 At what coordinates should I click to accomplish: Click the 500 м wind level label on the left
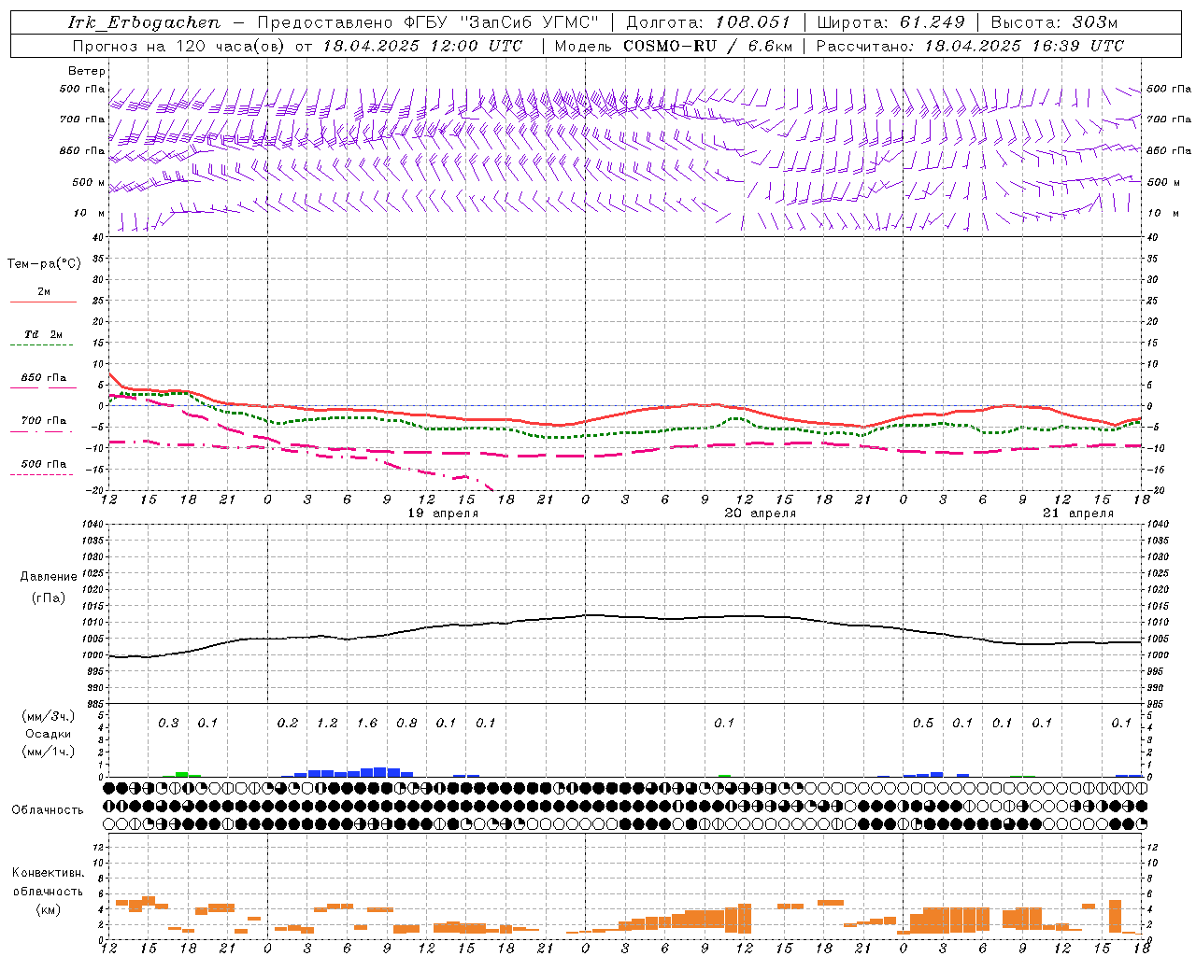tap(89, 182)
